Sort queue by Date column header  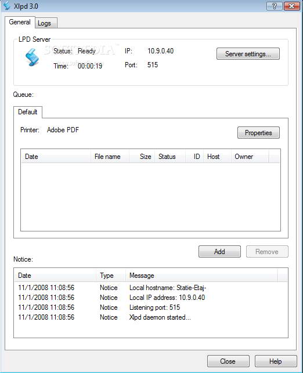[x=56, y=157]
